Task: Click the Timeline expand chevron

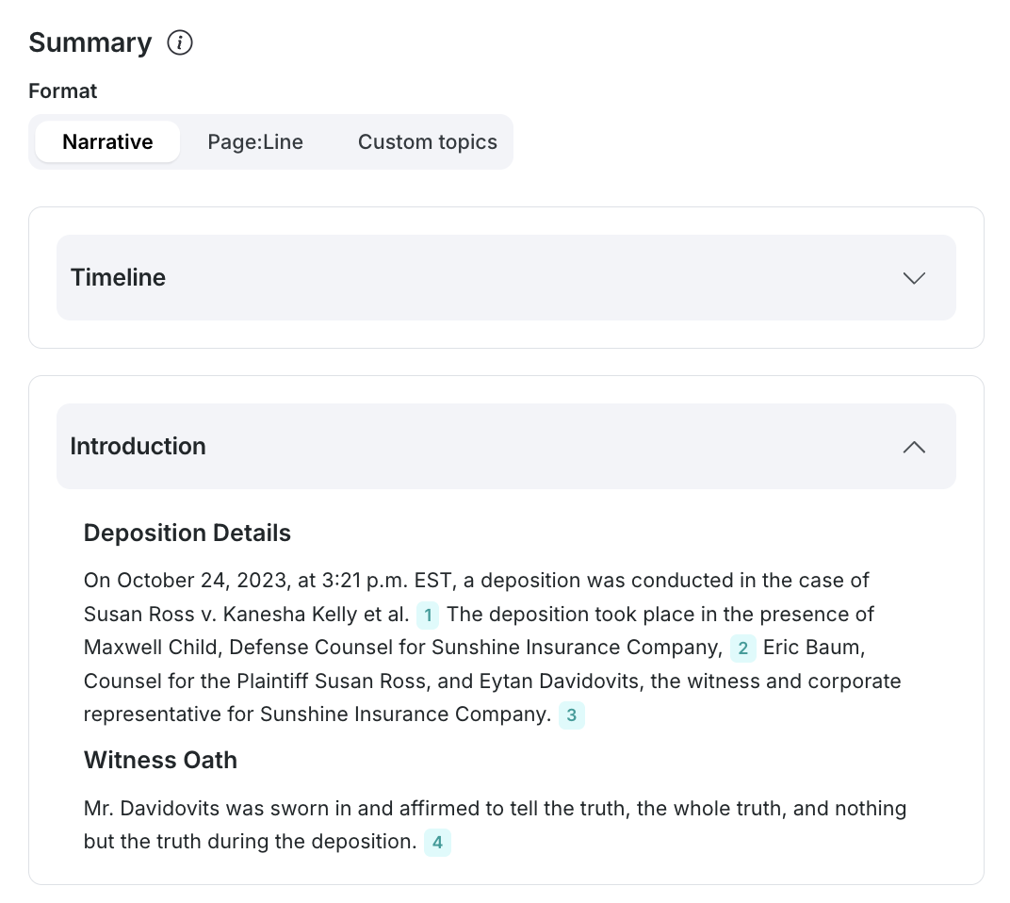Action: 913,278
